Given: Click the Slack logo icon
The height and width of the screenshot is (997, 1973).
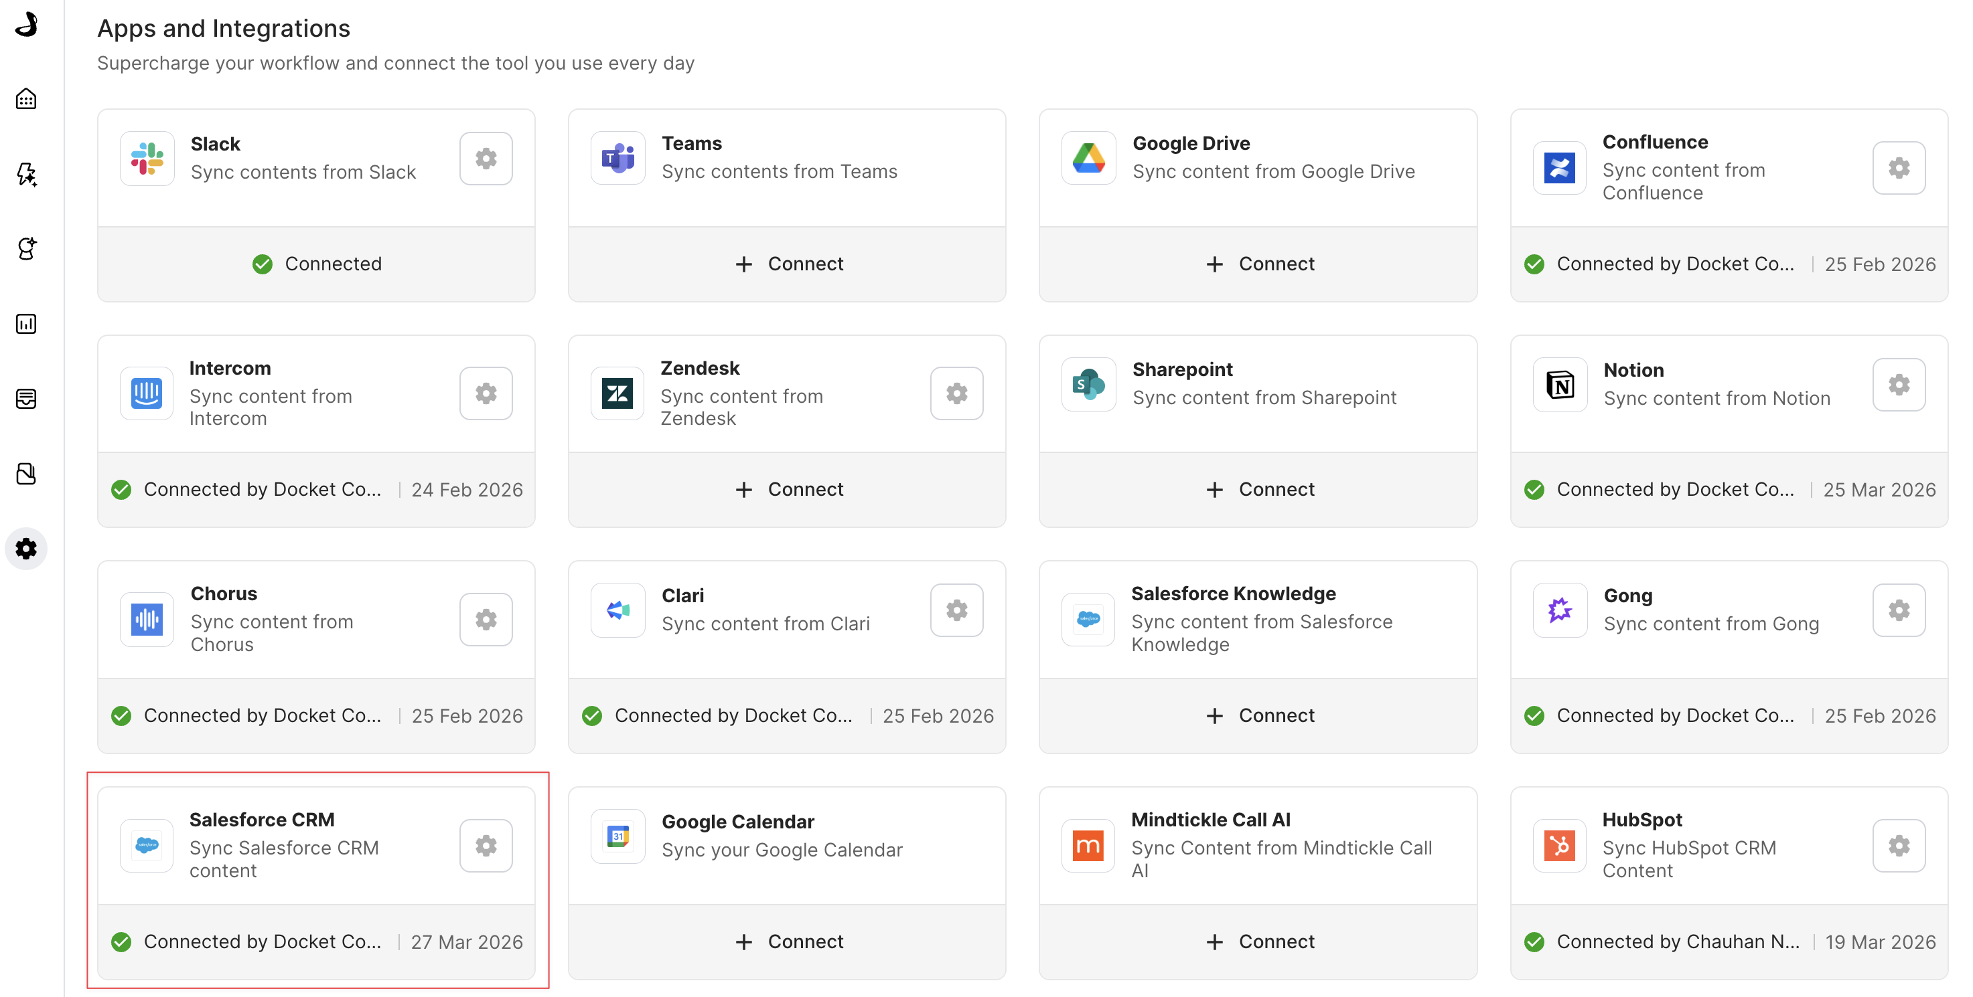Looking at the screenshot, I should coord(147,159).
